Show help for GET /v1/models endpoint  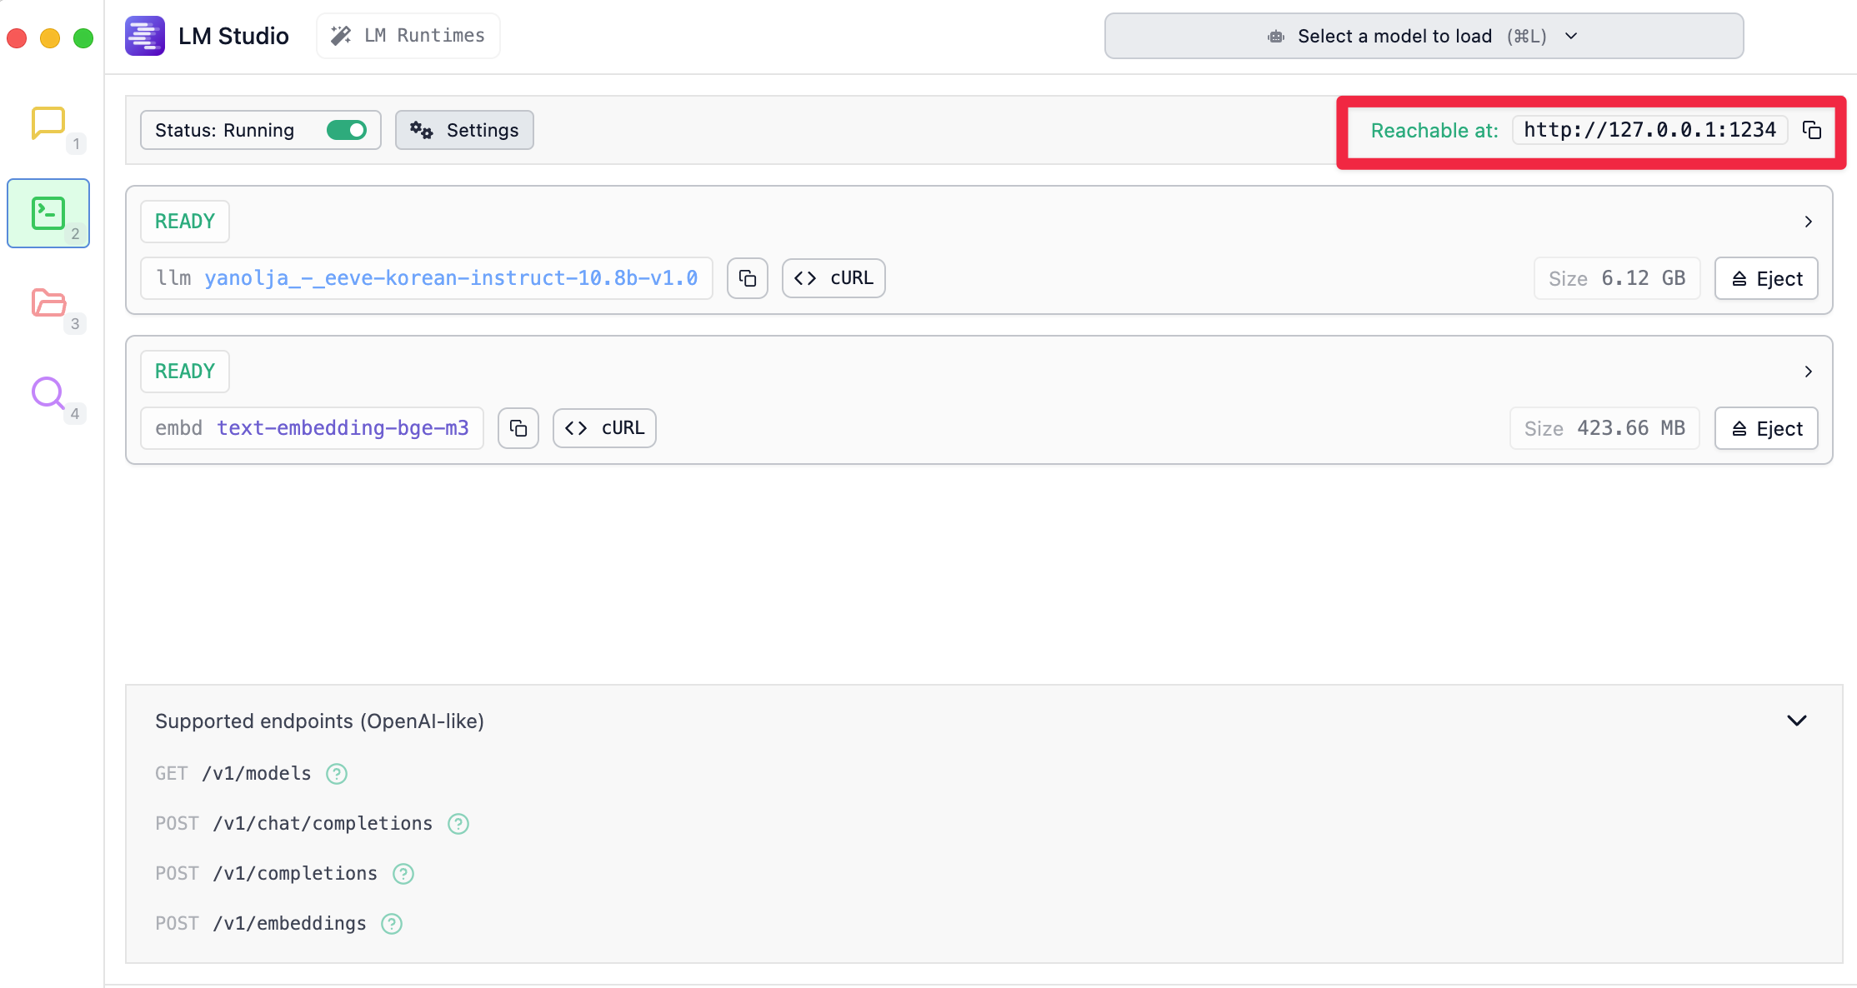click(337, 774)
